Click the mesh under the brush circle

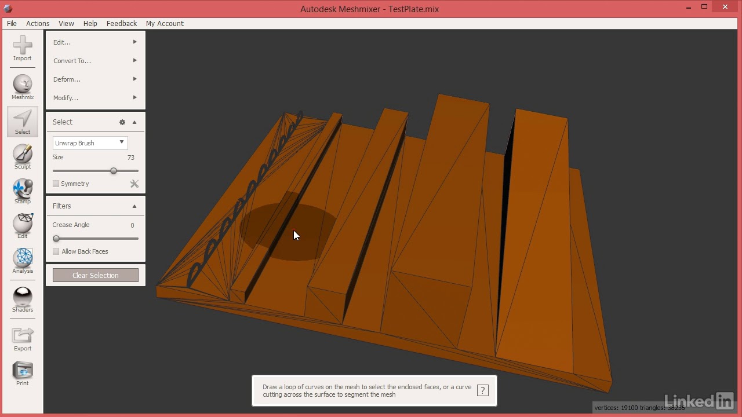pyautogui.click(x=288, y=226)
